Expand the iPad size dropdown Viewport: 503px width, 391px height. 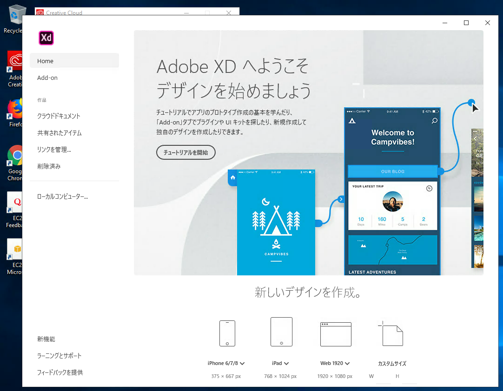click(286, 364)
